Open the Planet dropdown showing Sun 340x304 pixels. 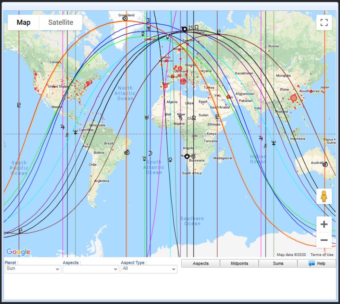click(32, 269)
